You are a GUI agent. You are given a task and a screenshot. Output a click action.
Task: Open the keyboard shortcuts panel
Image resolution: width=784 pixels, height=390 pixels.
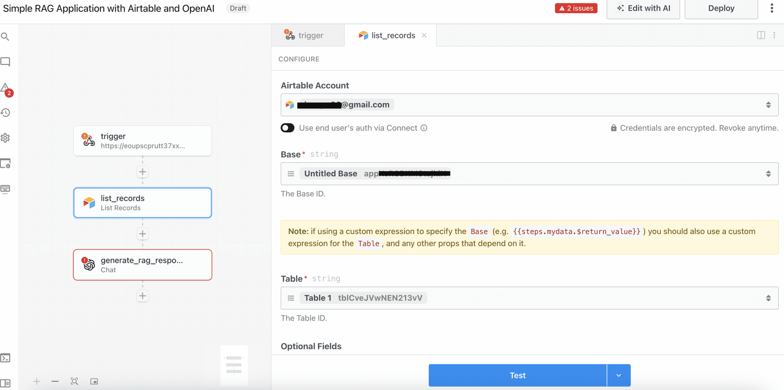click(5, 188)
